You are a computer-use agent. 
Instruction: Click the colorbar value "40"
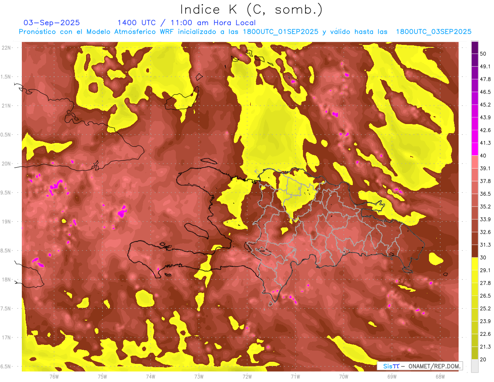click(483, 155)
